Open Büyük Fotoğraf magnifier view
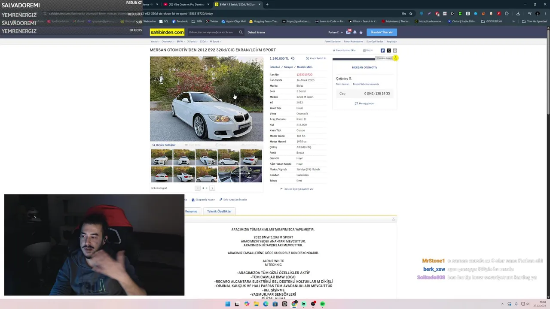The width and height of the screenshot is (550, 309). (164, 145)
